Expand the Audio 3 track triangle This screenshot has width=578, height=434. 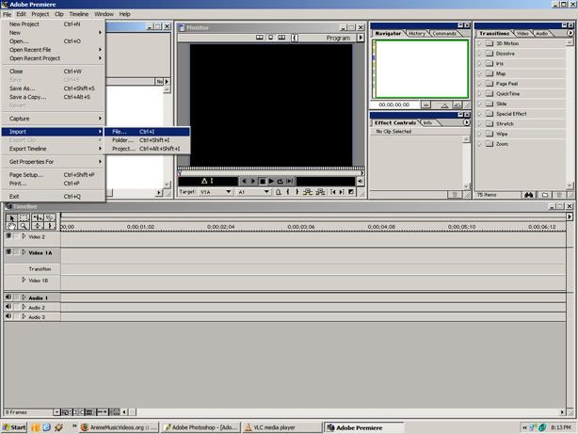click(24, 316)
